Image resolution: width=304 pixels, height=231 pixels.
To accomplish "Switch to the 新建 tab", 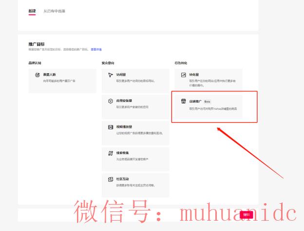I will click(32, 11).
